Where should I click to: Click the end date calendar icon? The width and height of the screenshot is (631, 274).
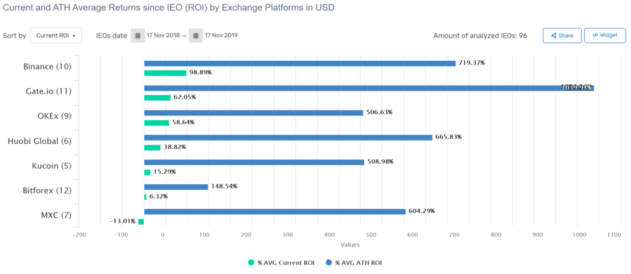coord(195,35)
